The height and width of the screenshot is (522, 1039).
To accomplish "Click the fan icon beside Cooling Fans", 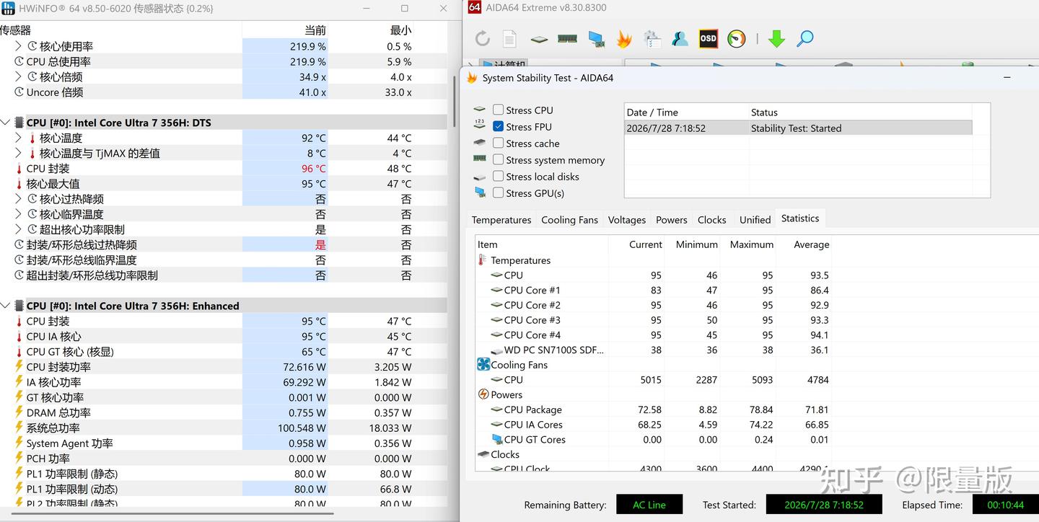I will point(483,365).
